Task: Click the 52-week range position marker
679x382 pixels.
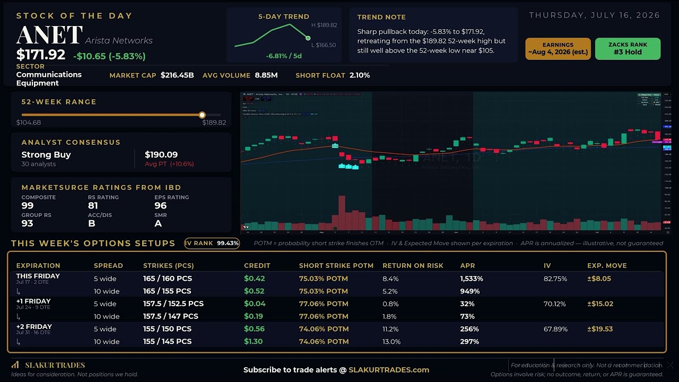Action: [x=202, y=115]
